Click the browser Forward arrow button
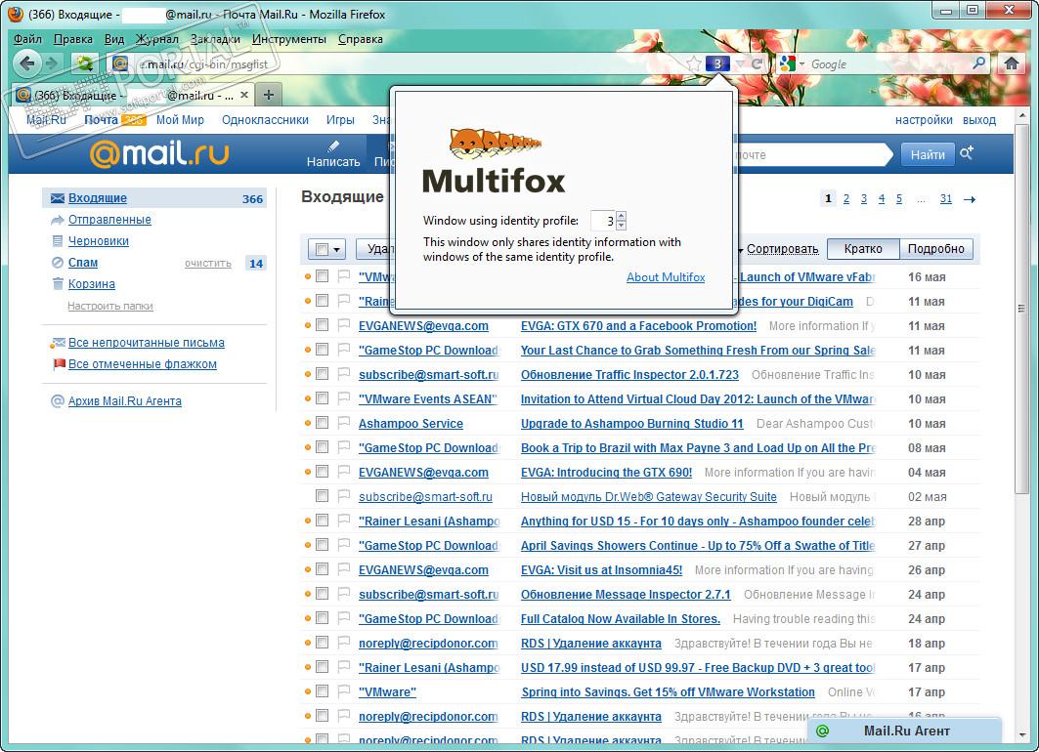 52,63
